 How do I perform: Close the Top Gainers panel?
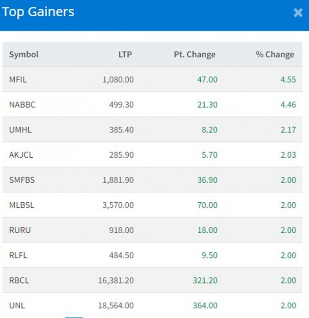(x=298, y=13)
